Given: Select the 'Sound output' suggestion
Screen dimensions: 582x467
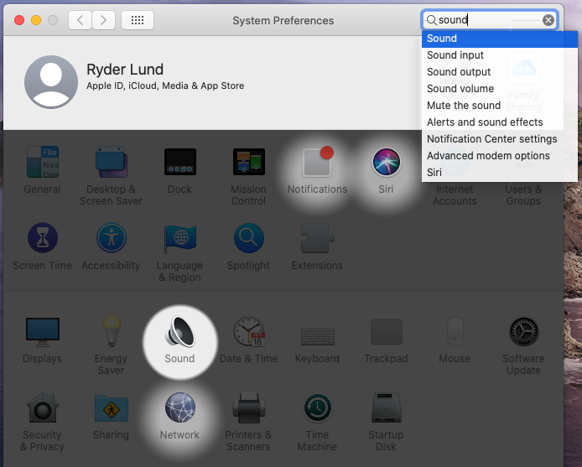Looking at the screenshot, I should 500,71.
